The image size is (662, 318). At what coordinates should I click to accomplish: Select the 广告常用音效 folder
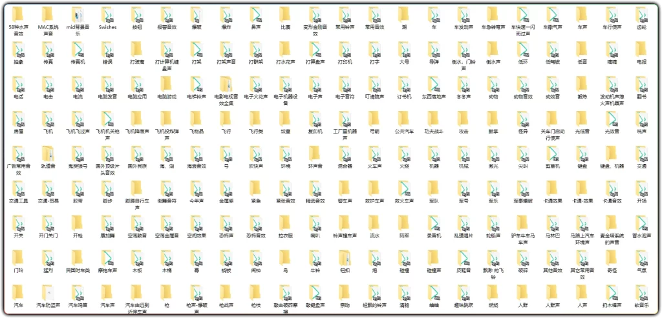click(x=18, y=159)
